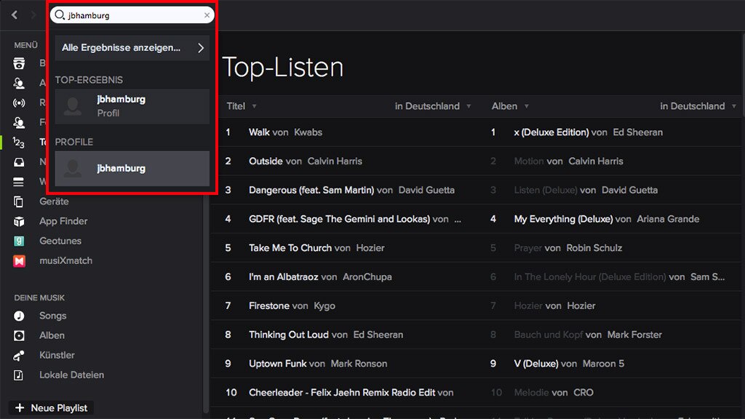Open the musiXmatch app icon
Image resolution: width=745 pixels, height=419 pixels.
[20, 260]
